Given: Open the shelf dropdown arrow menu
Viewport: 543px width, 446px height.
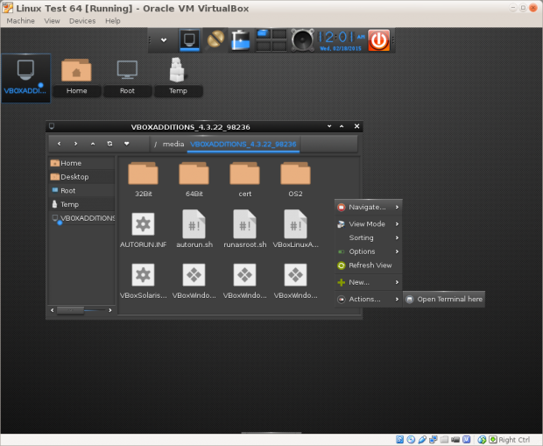Looking at the screenshot, I should [163, 39].
